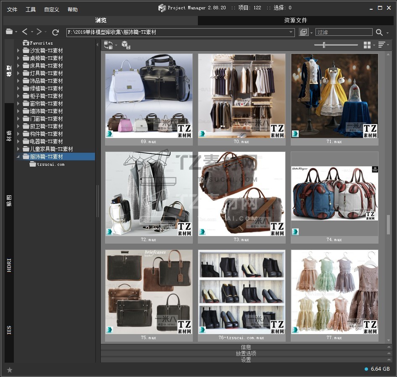Select the Favorites tree item

(x=41, y=43)
